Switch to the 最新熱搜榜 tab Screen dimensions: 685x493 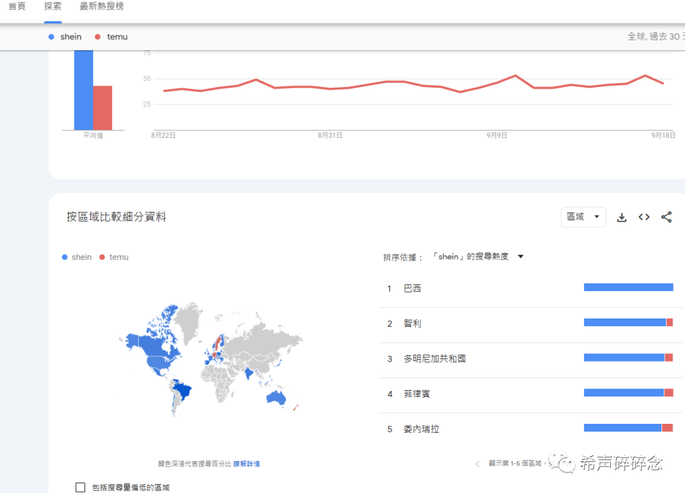[x=101, y=6]
